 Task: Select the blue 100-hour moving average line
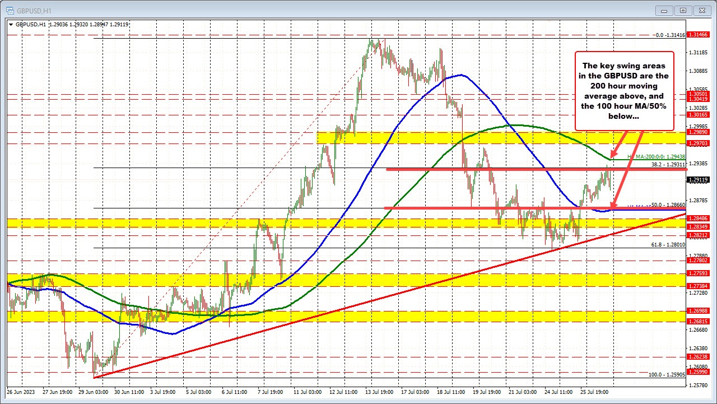coord(460,75)
